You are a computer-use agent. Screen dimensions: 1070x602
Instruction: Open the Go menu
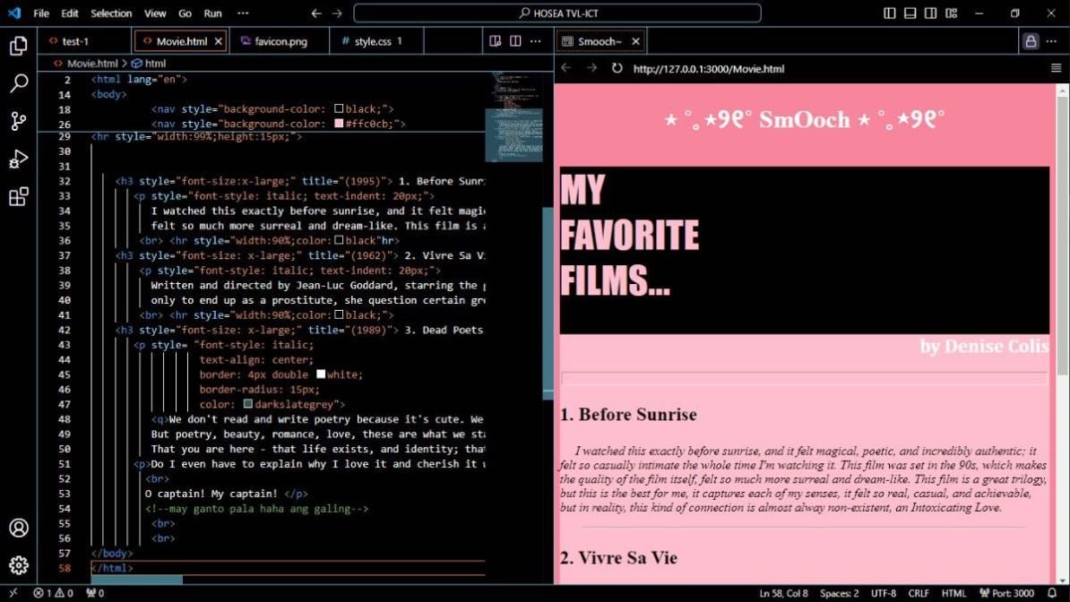tap(185, 13)
